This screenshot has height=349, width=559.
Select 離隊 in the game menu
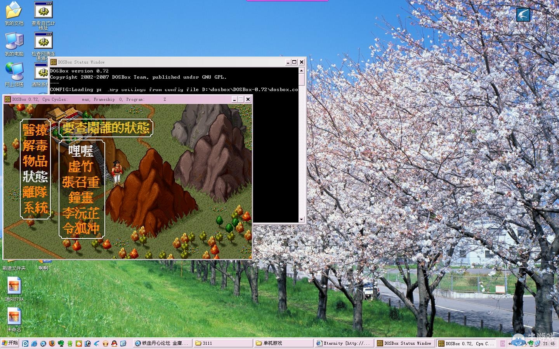pos(35,192)
